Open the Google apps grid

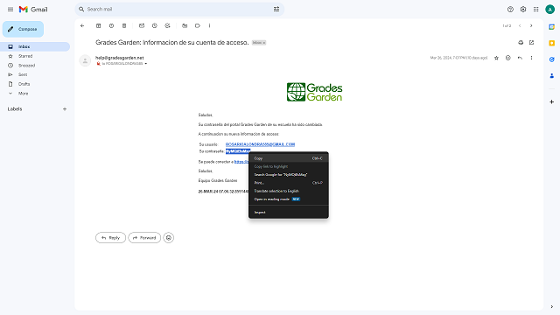click(536, 10)
